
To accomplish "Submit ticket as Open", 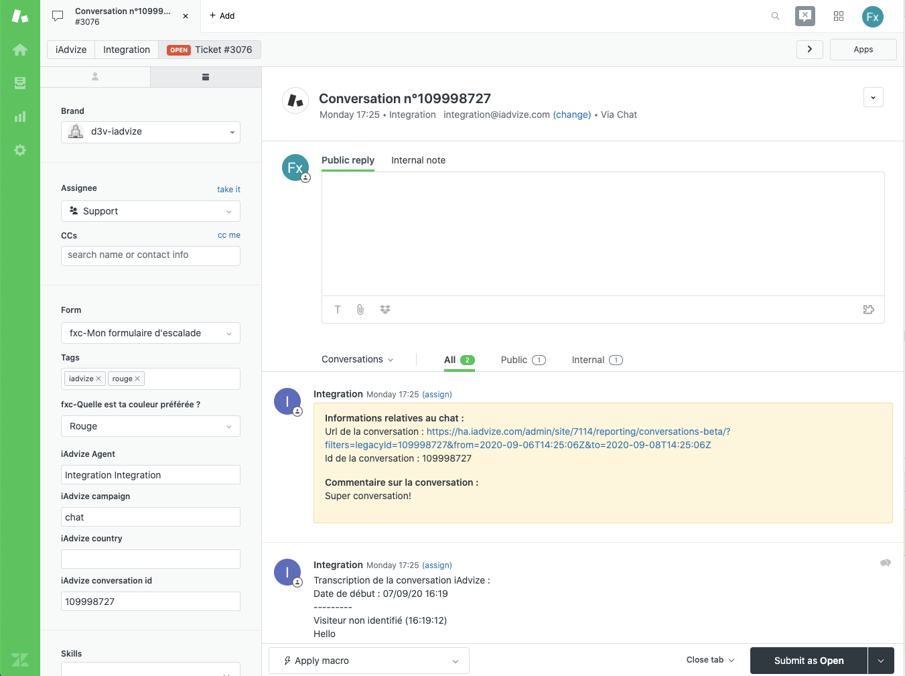I will click(x=809, y=661).
